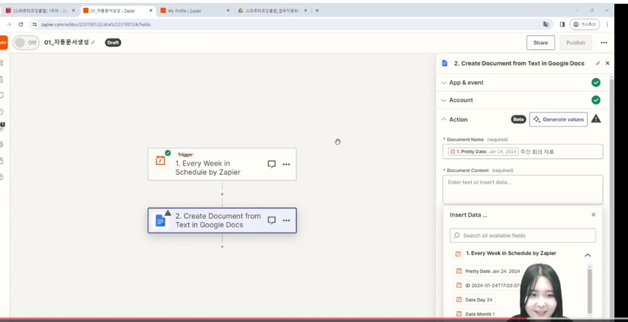Click the Document Content text area
Viewport: 628px width, 322px height.
coord(523,190)
